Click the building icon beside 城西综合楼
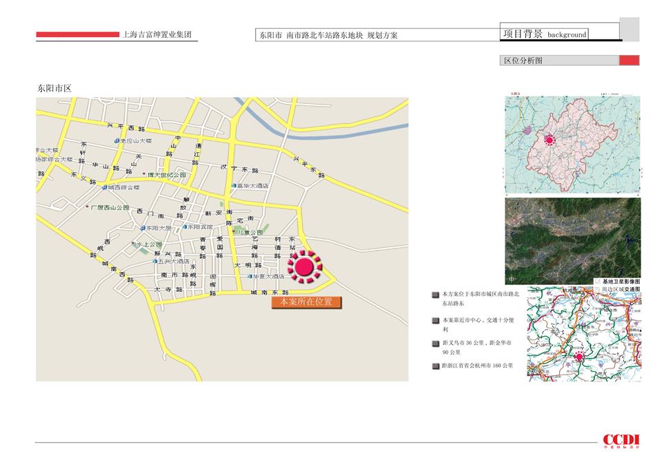The image size is (655, 462). pyautogui.click(x=105, y=188)
